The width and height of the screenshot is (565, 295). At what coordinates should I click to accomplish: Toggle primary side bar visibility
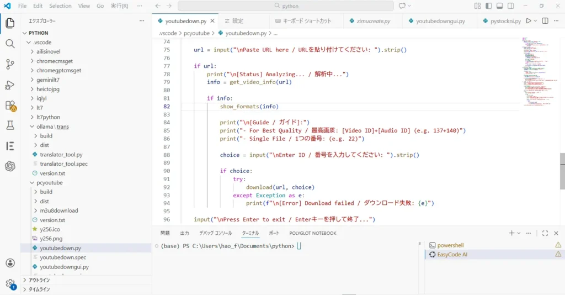click(489, 6)
